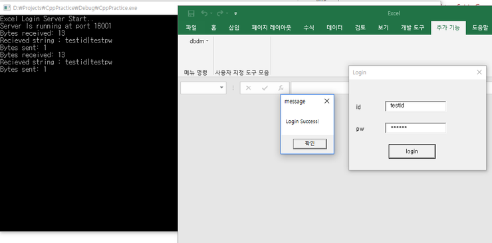Click the formula bar Cancel X icon
Screen dimensions: 492x243
pos(249,88)
